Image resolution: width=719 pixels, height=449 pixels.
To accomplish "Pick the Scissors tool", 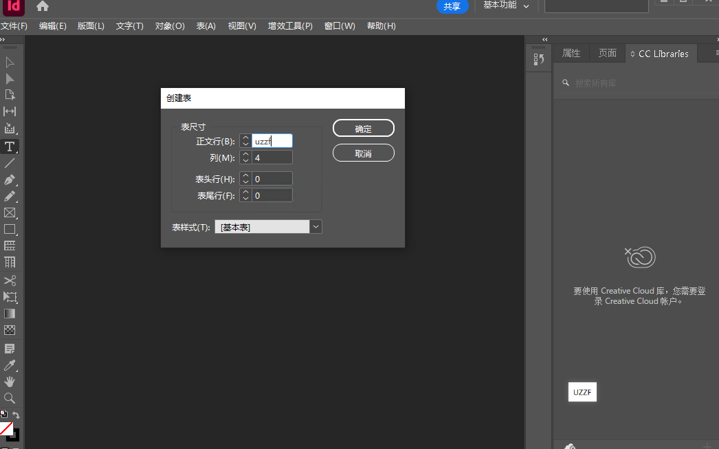I will [x=10, y=281].
